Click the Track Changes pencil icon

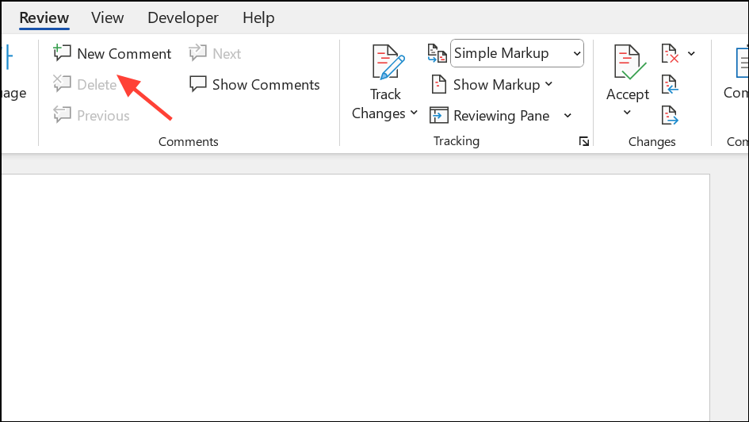(x=386, y=63)
